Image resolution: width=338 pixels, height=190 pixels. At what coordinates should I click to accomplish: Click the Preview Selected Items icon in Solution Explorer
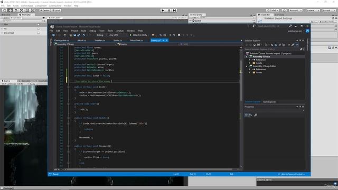click(x=297, y=45)
